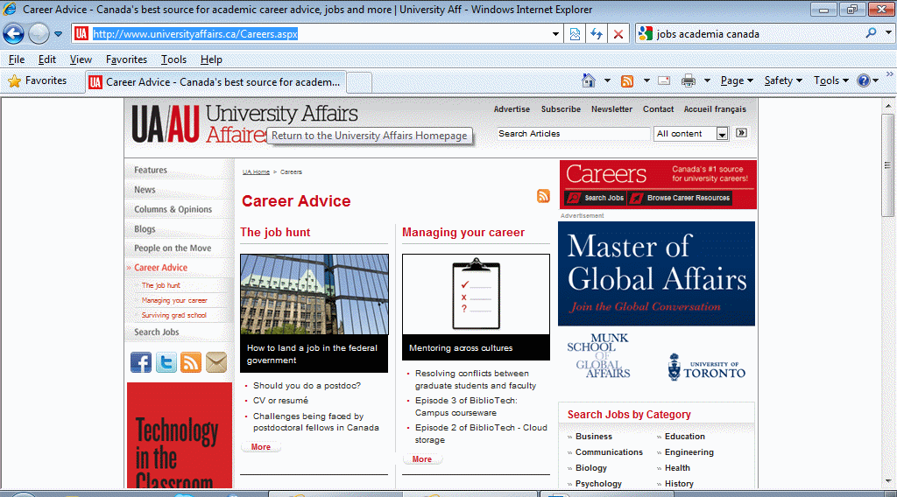Open the recent pages dropdown arrow
897x497 pixels.
pyautogui.click(x=58, y=34)
